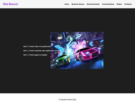The image size is (135, 101).
Task: Click the footer text '© Sasuke-Uchiha 2022'
Action: [67, 100]
